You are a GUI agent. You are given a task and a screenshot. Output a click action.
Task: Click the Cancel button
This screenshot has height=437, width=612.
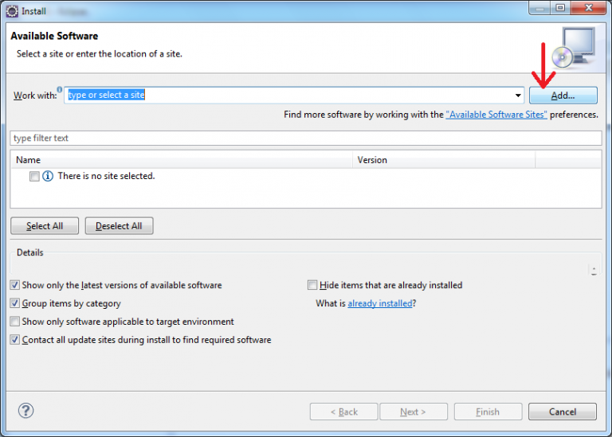click(x=562, y=412)
